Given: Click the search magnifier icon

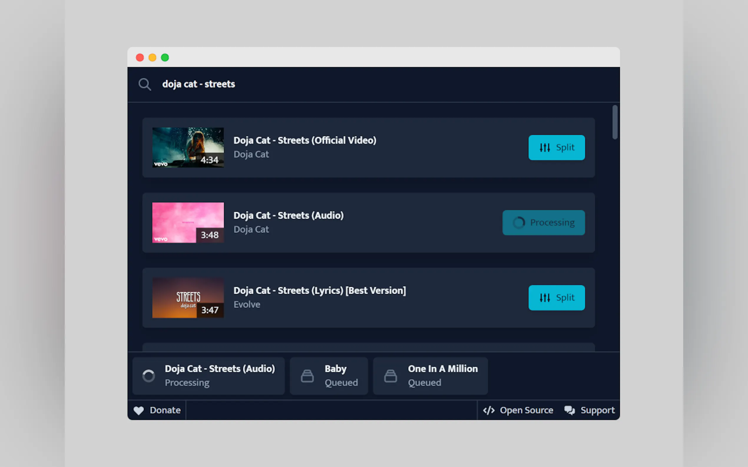Looking at the screenshot, I should pyautogui.click(x=145, y=84).
